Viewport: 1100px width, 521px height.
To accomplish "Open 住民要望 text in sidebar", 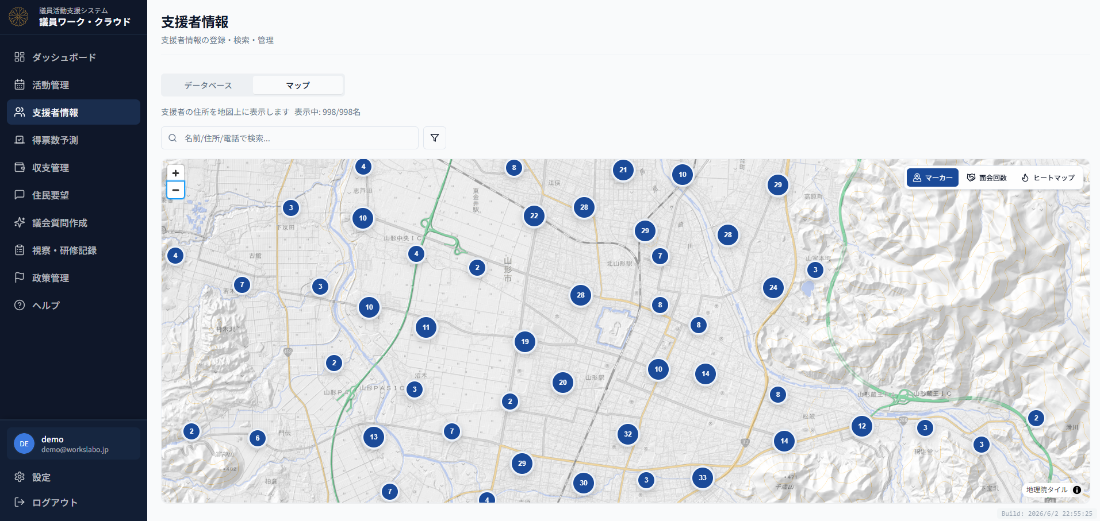I will coord(51,195).
